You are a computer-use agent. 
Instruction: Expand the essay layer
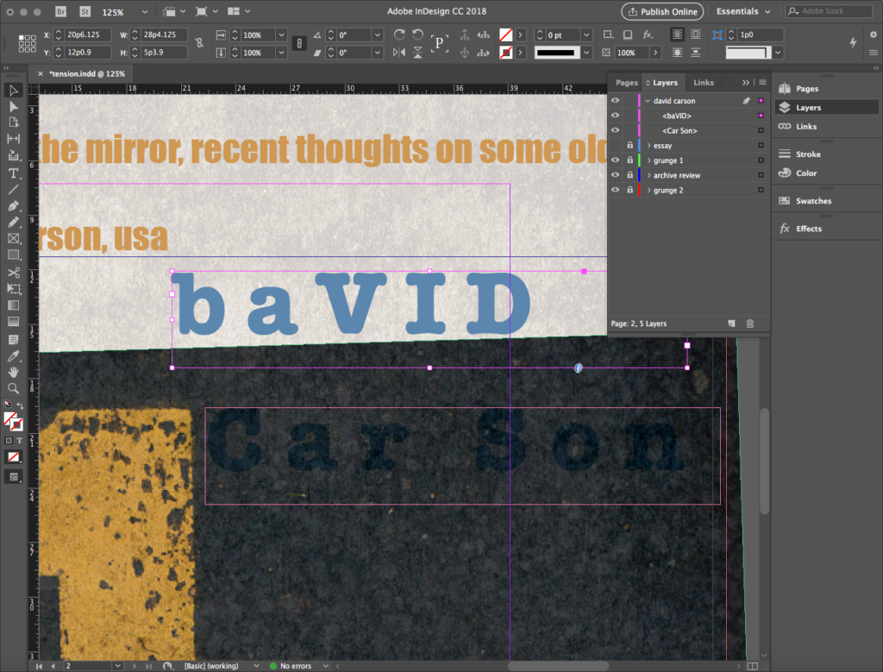[648, 146]
